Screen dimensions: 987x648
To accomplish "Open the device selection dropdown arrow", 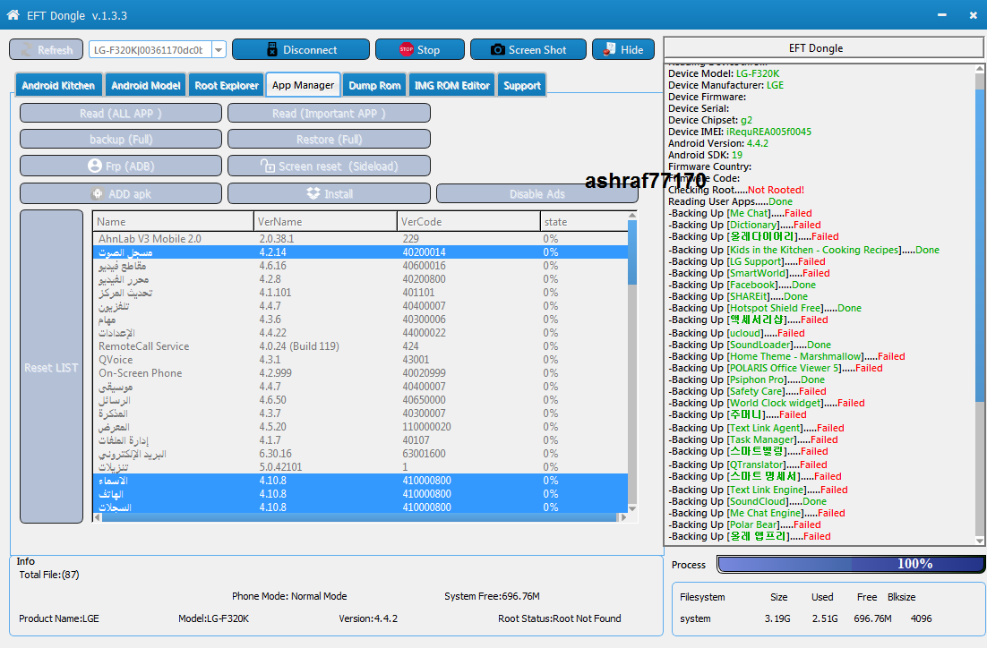I will (219, 50).
